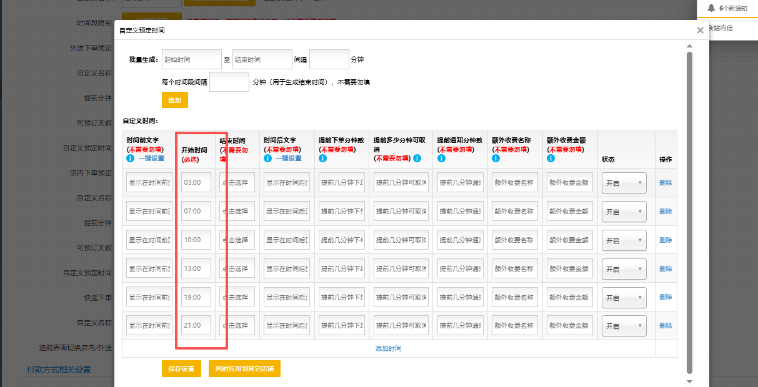
Task: Delete the 07:00 time row
Action: click(x=666, y=212)
